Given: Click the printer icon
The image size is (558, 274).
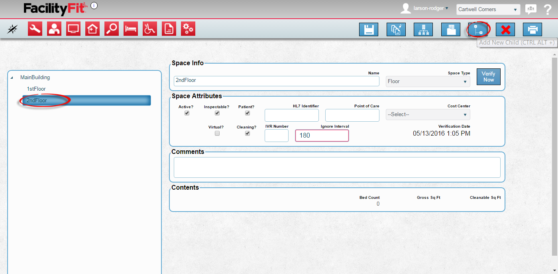Looking at the screenshot, I should tap(532, 30).
